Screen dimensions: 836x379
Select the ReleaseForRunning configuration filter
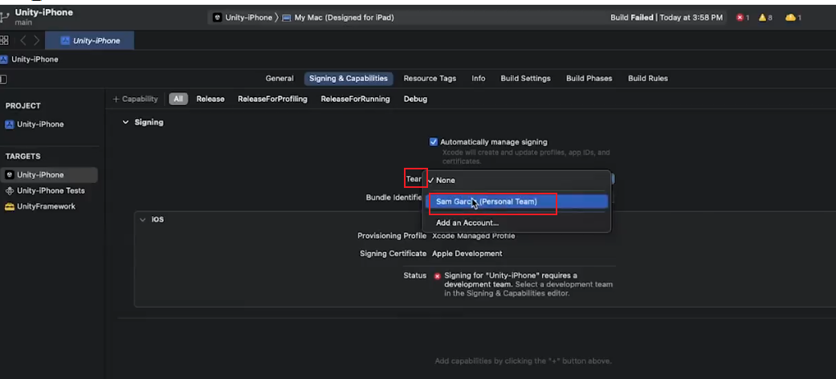(355, 99)
